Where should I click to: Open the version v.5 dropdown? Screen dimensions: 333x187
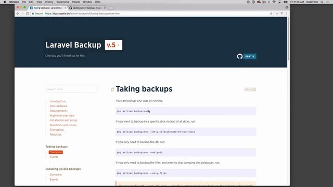[x=113, y=45]
